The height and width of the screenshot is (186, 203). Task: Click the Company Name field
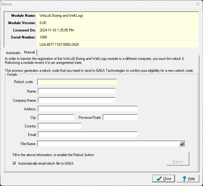click(x=77, y=100)
